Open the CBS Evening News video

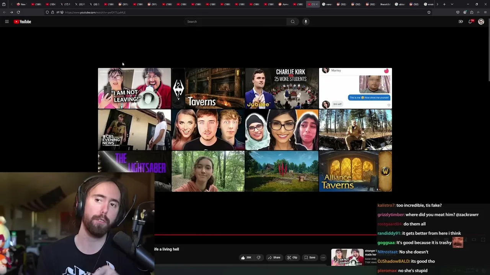click(134, 130)
